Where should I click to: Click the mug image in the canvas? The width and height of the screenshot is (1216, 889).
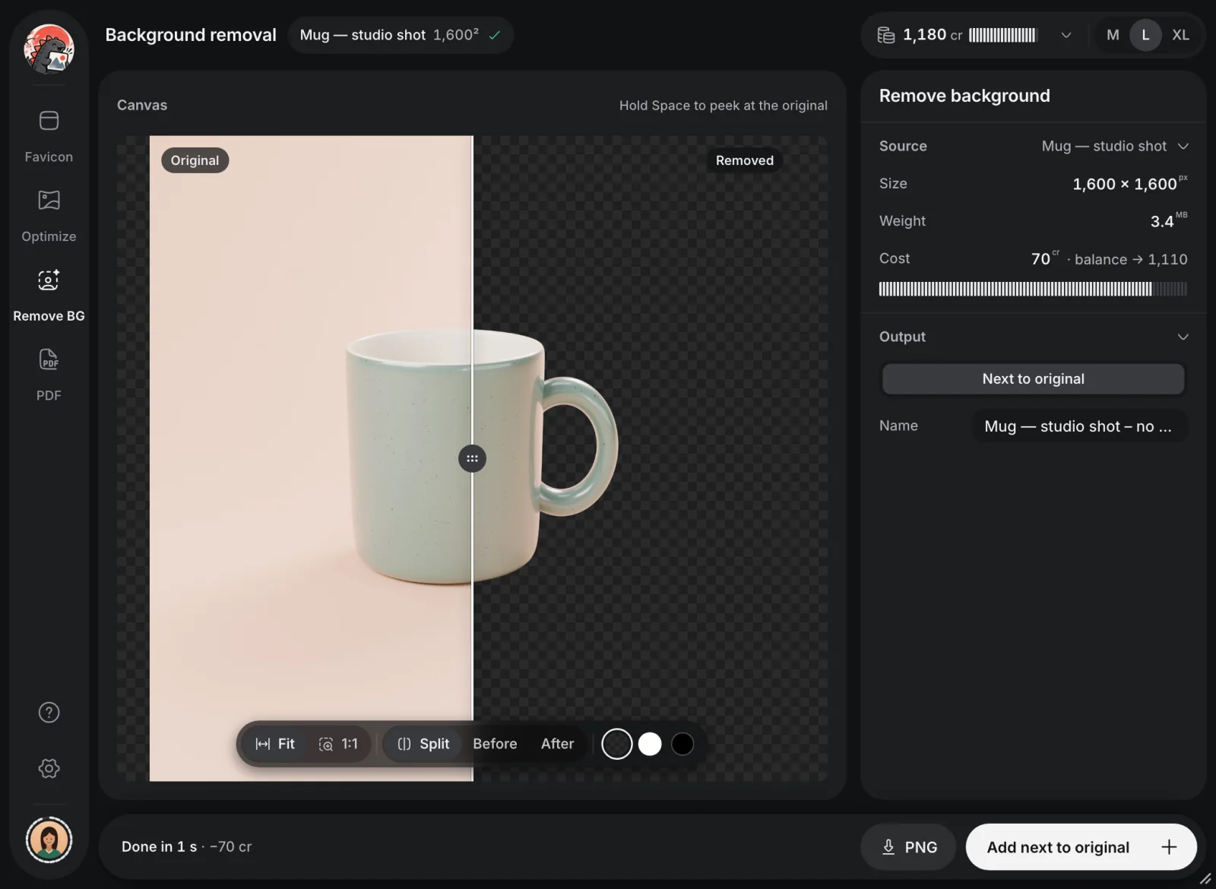coord(482,456)
